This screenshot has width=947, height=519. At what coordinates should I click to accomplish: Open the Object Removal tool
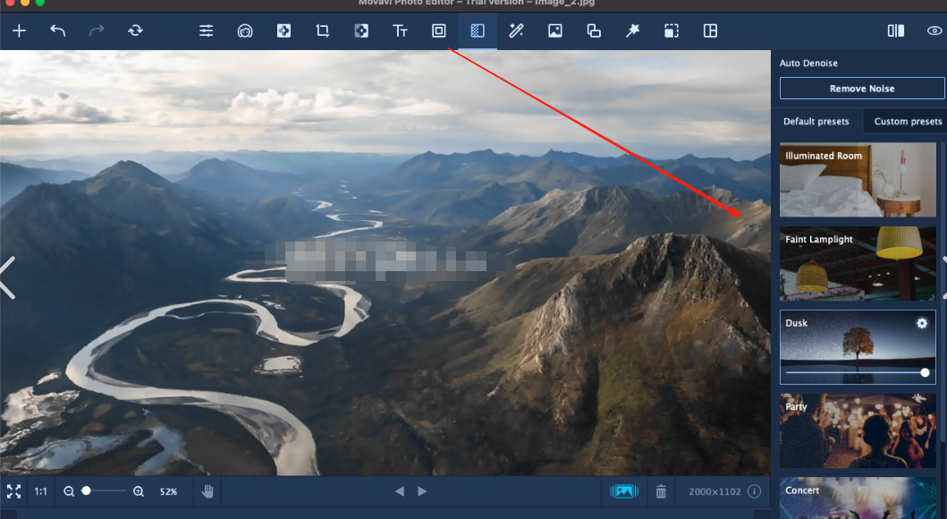tap(361, 30)
